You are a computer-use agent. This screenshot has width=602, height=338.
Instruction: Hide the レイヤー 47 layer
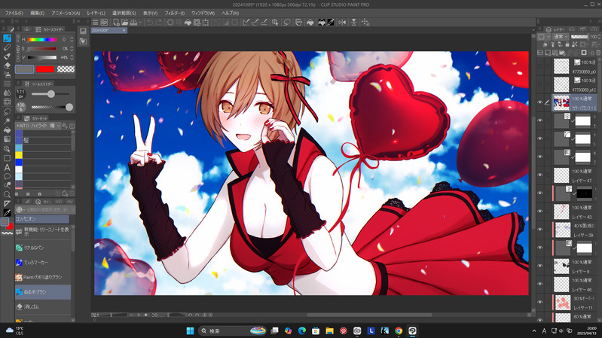click(x=539, y=175)
